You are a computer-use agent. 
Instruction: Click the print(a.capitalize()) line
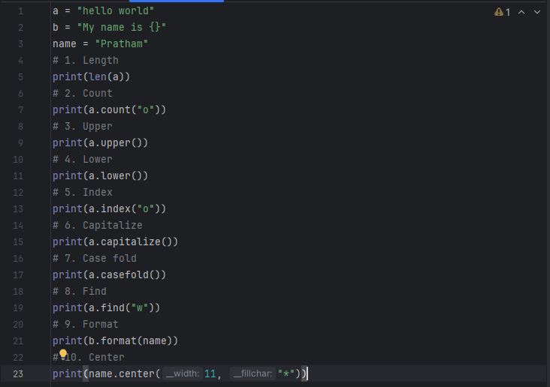[115, 241]
